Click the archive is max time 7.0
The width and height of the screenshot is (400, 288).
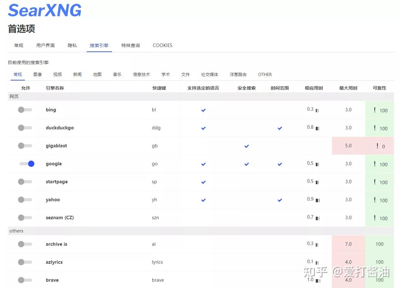coord(348,244)
